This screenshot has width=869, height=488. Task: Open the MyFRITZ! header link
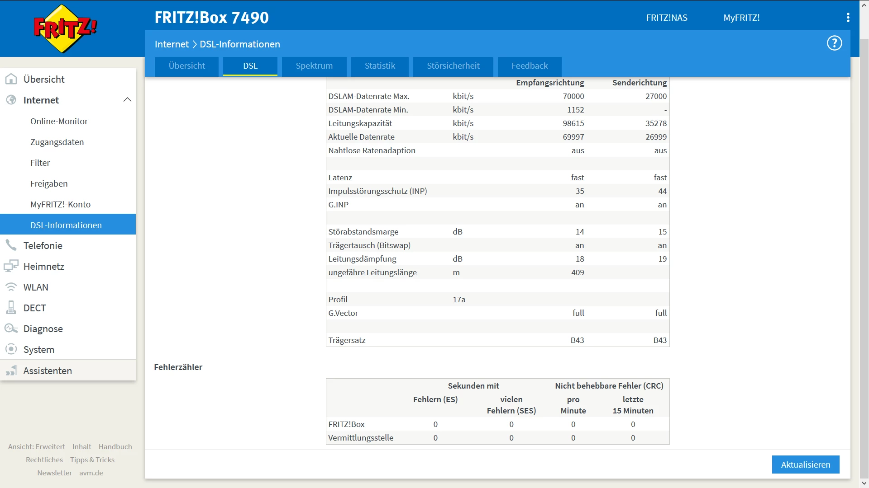click(x=741, y=18)
